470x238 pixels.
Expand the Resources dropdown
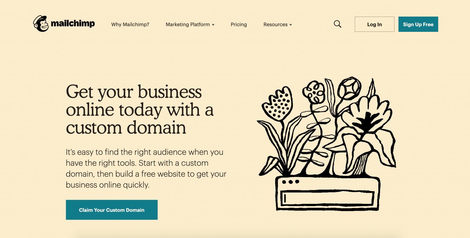coord(275,24)
